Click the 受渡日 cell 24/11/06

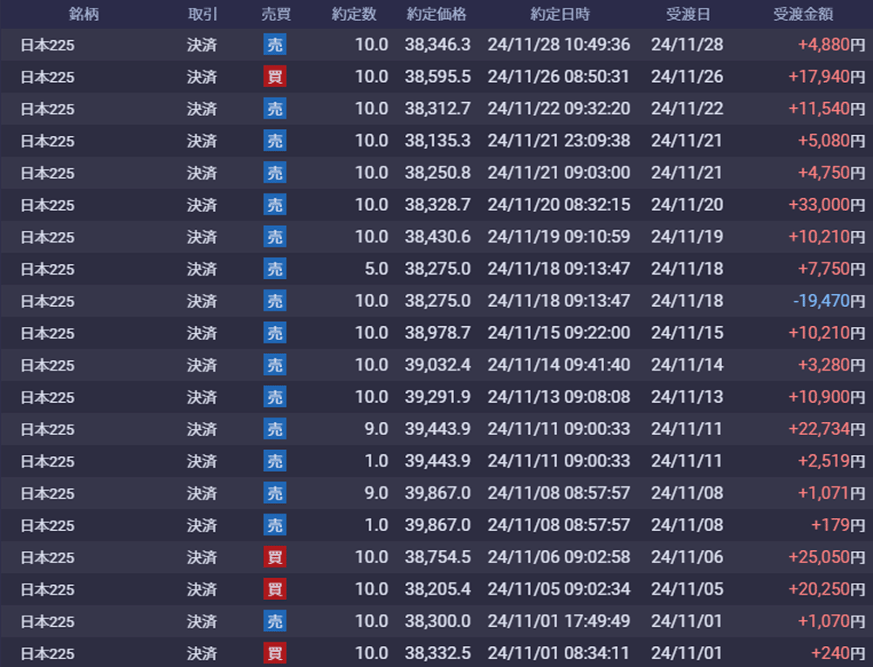click(x=687, y=557)
